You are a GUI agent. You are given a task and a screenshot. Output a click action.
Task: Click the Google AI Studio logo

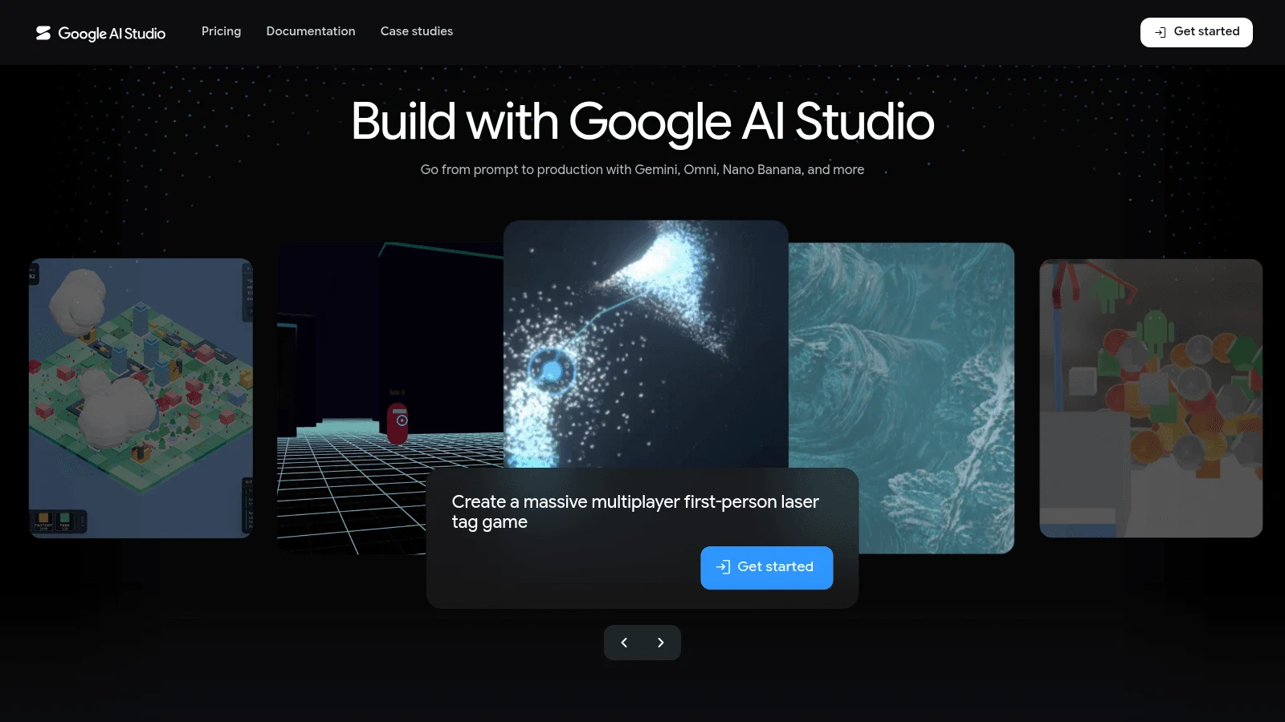[100, 33]
